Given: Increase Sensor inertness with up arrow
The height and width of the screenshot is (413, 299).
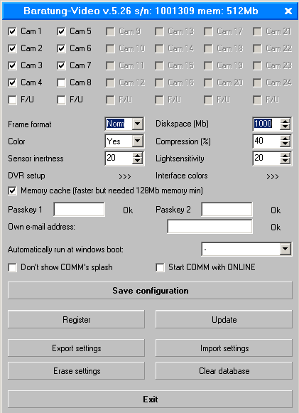Looking at the screenshot, I should [137, 156].
